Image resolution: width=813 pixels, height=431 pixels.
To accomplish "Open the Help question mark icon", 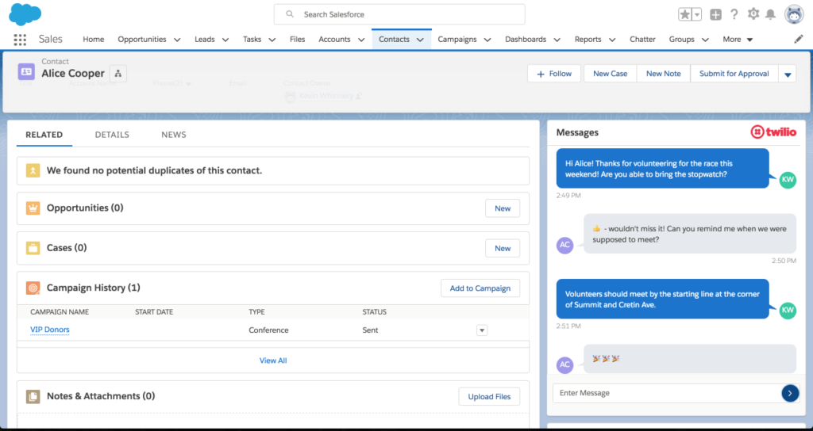I will point(734,14).
